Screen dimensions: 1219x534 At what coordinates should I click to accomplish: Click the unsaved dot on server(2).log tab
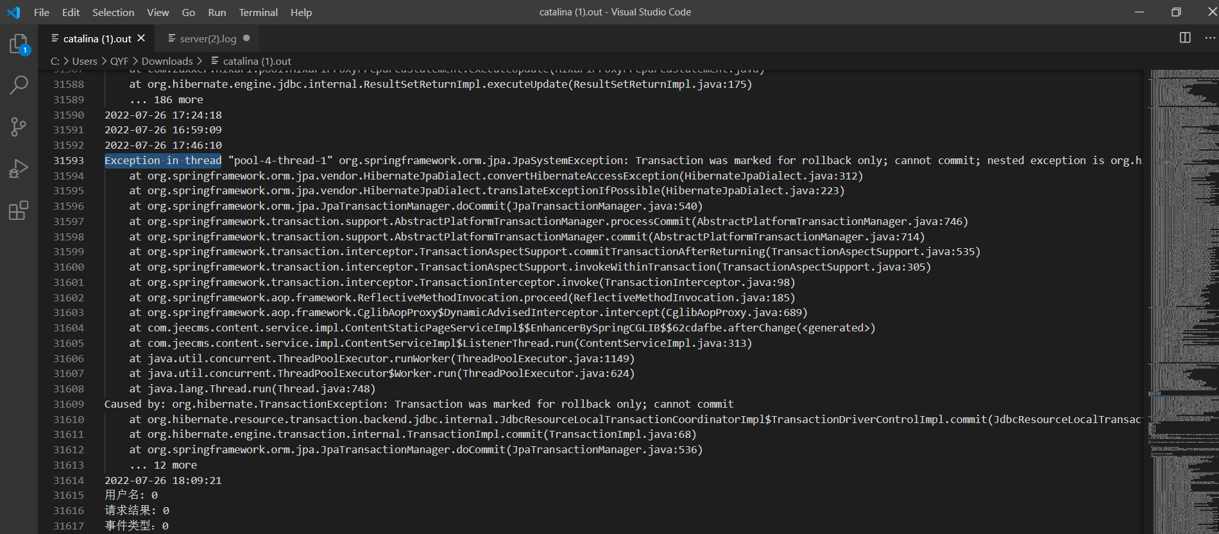(246, 38)
